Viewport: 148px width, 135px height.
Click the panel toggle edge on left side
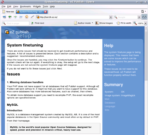tap(1, 92)
